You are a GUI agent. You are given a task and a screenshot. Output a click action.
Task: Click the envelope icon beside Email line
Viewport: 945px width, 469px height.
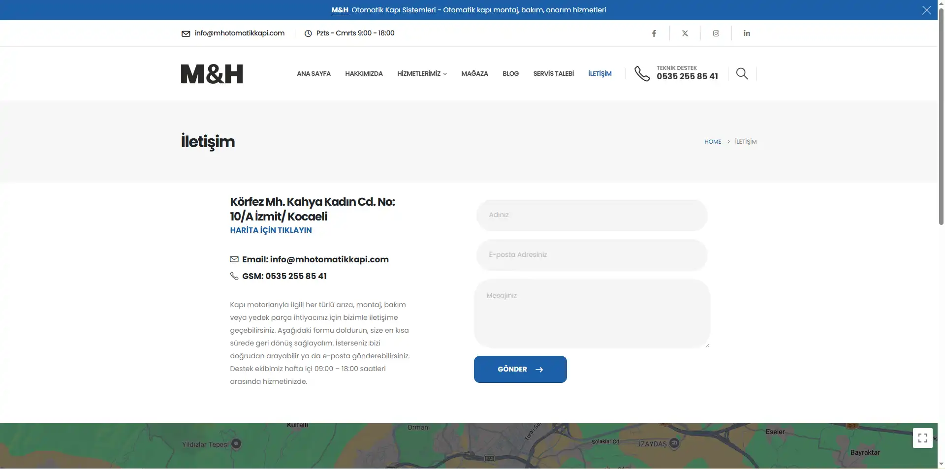(234, 259)
